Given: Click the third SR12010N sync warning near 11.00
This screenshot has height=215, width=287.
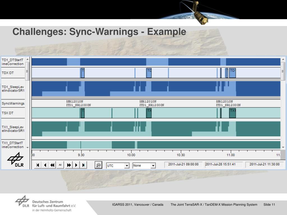Looking at the screenshot, I should pos(225,101).
